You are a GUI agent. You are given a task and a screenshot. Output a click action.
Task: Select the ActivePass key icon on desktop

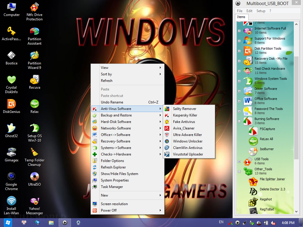pyautogui.click(x=12, y=34)
